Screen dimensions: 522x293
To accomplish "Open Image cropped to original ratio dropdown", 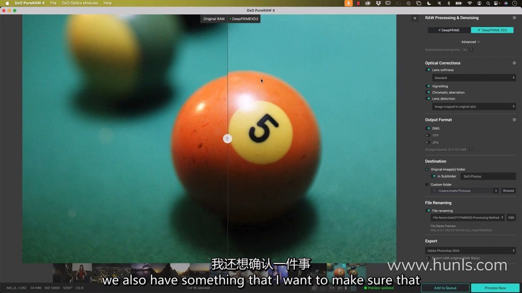I will 474,107.
